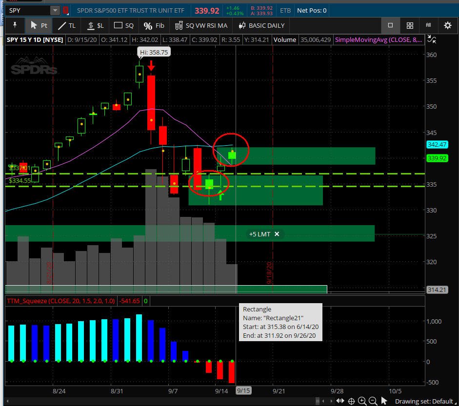Select the Pointer (Pt) cursor tool

[39, 25]
